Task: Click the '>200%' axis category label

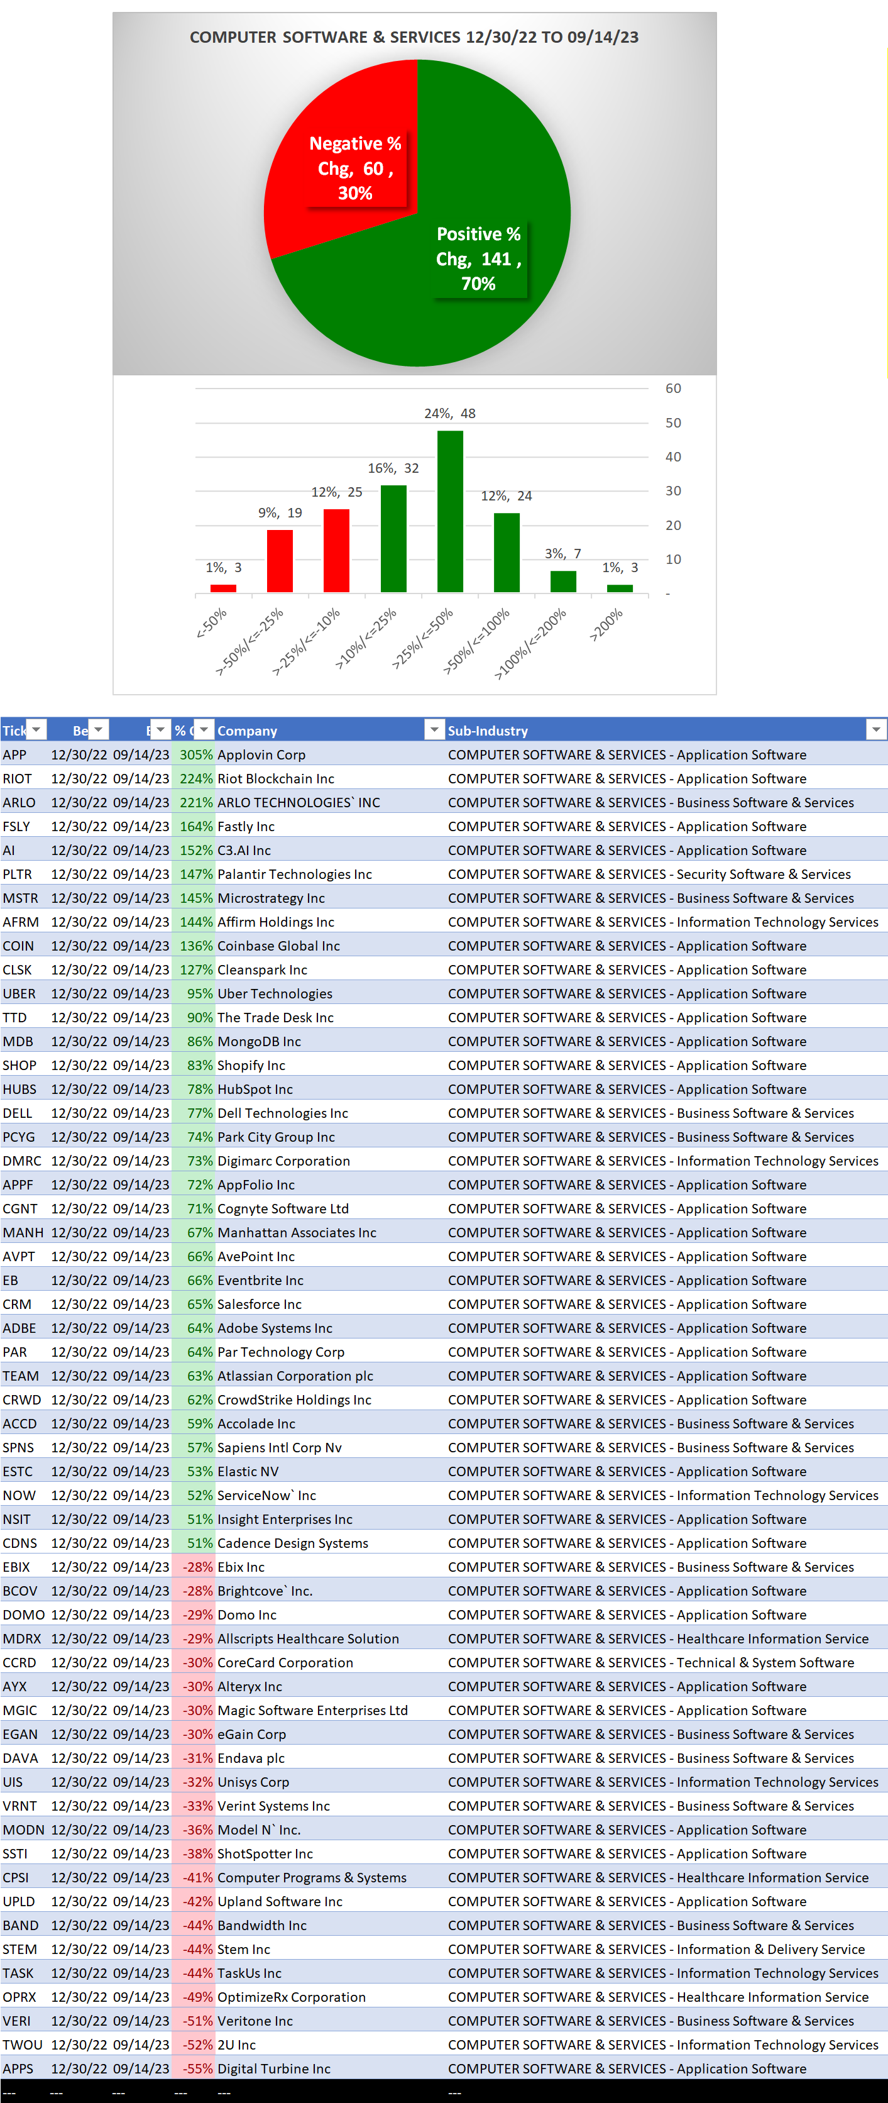Action: pos(606,626)
